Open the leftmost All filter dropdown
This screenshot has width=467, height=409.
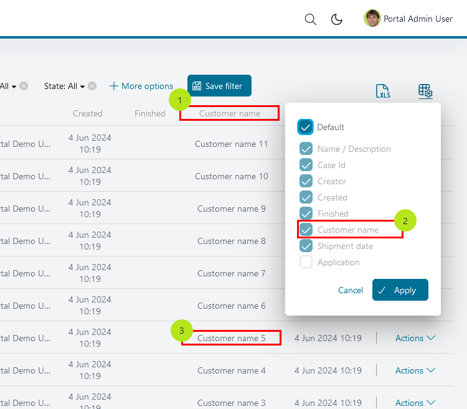8,86
